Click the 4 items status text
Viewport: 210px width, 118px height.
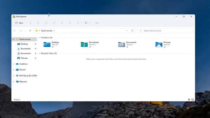[17, 100]
